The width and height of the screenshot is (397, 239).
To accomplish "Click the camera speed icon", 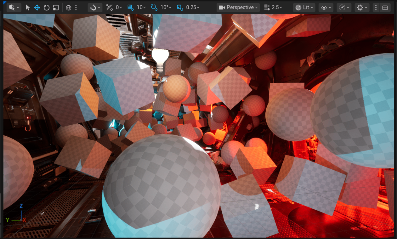I will (267, 7).
